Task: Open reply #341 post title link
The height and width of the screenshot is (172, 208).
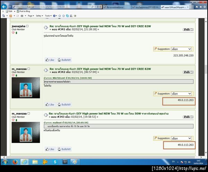Action: point(100,26)
